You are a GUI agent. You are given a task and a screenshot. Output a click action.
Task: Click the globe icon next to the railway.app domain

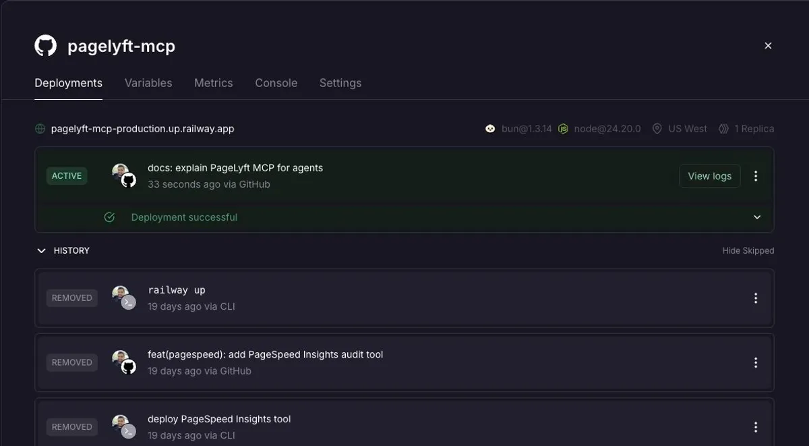click(x=40, y=128)
